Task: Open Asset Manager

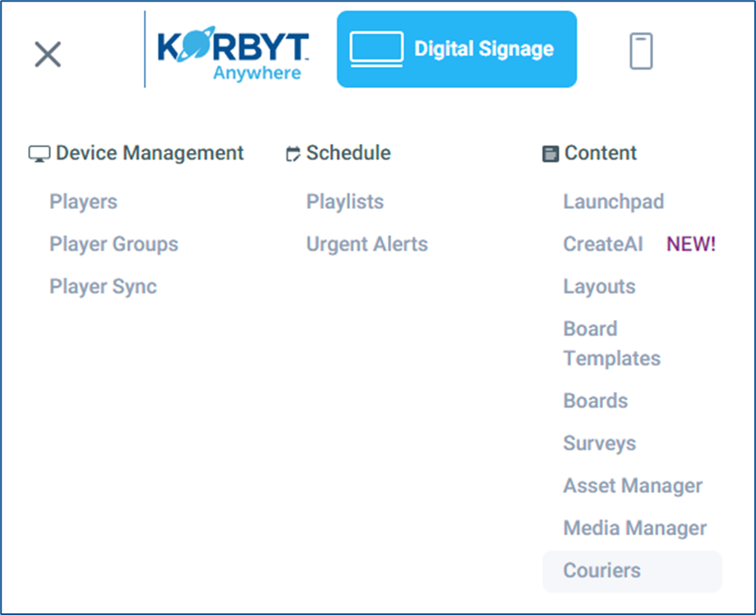Action: [x=633, y=486]
